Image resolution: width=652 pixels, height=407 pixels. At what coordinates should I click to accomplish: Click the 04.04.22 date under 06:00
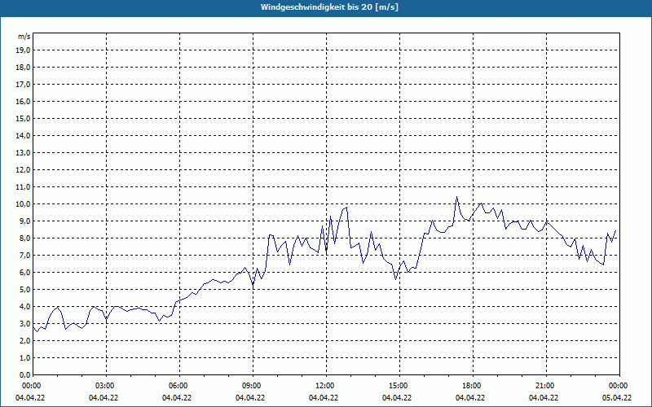coord(177,398)
